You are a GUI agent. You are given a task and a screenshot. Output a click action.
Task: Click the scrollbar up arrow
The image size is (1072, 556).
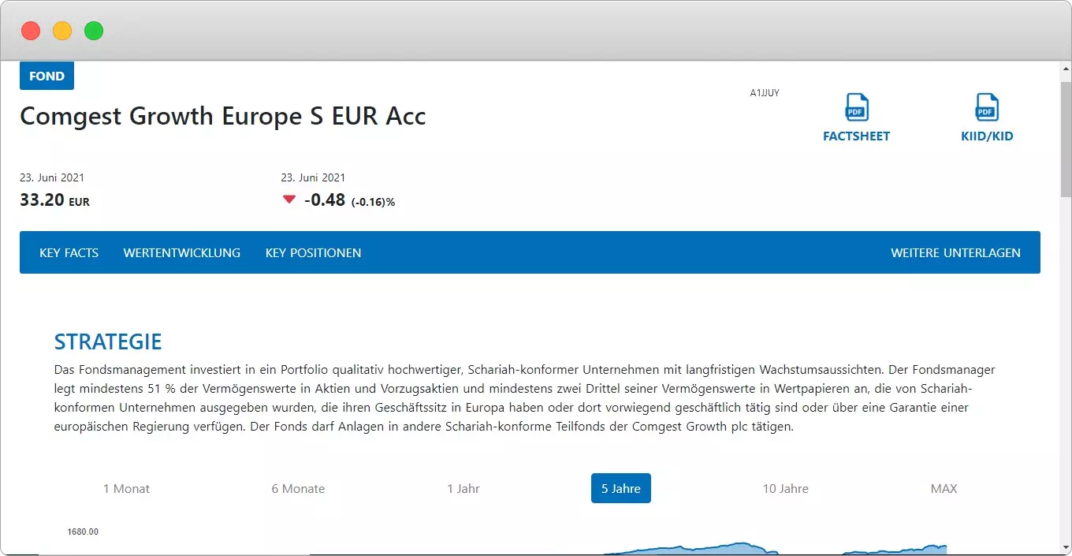1065,69
